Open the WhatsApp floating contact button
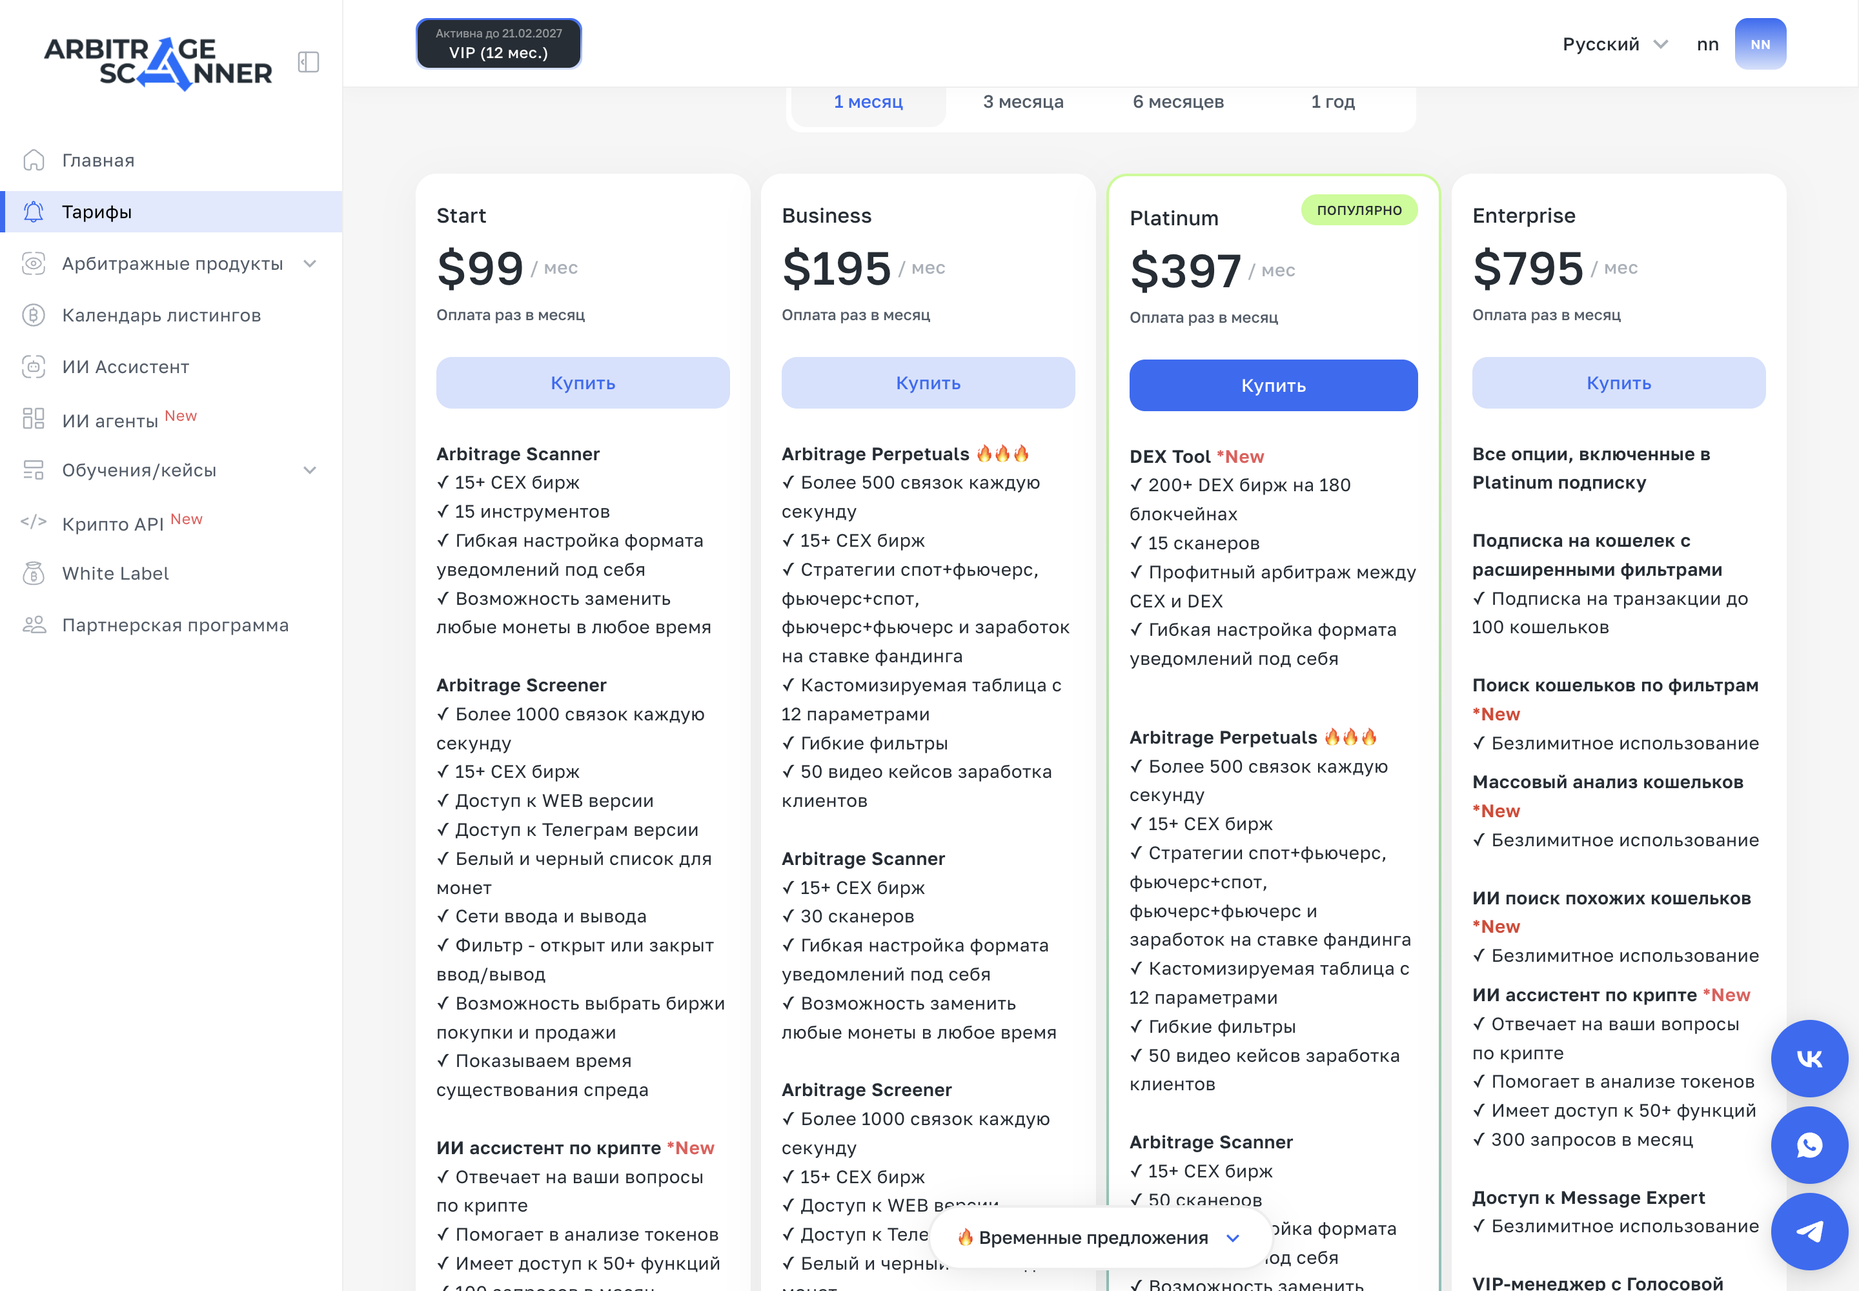 1809,1144
